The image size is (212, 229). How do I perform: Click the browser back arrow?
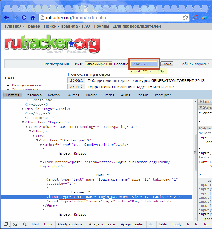7,18
